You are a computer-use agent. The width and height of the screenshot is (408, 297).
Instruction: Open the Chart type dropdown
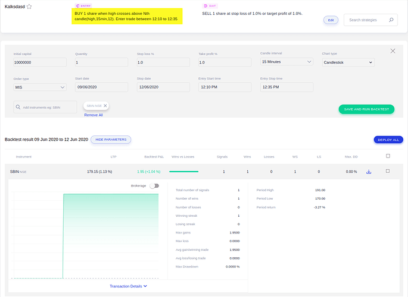click(x=348, y=62)
